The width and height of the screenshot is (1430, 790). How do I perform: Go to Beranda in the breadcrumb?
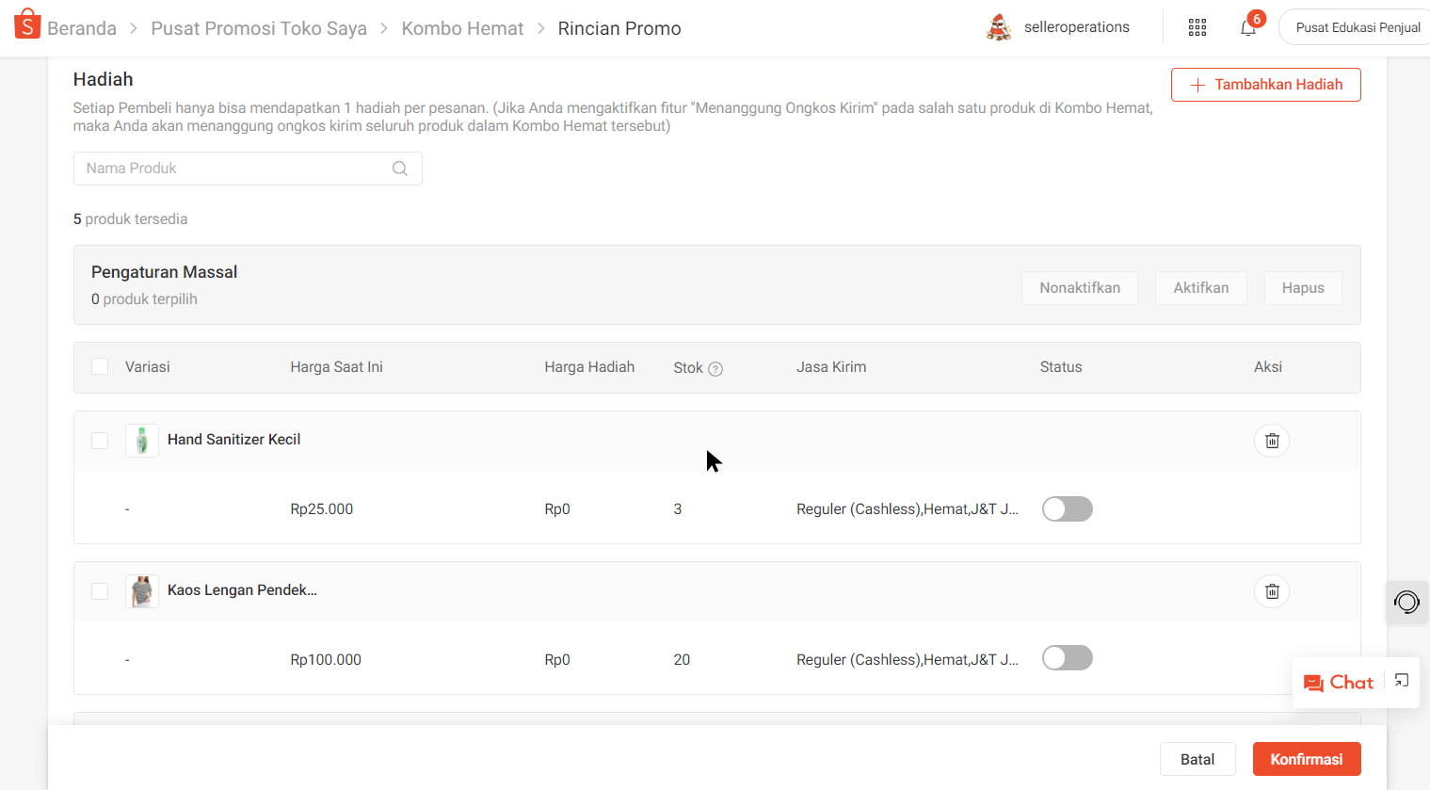pyautogui.click(x=82, y=28)
